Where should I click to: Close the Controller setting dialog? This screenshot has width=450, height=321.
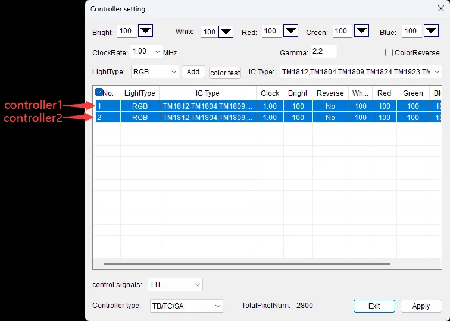click(439, 9)
